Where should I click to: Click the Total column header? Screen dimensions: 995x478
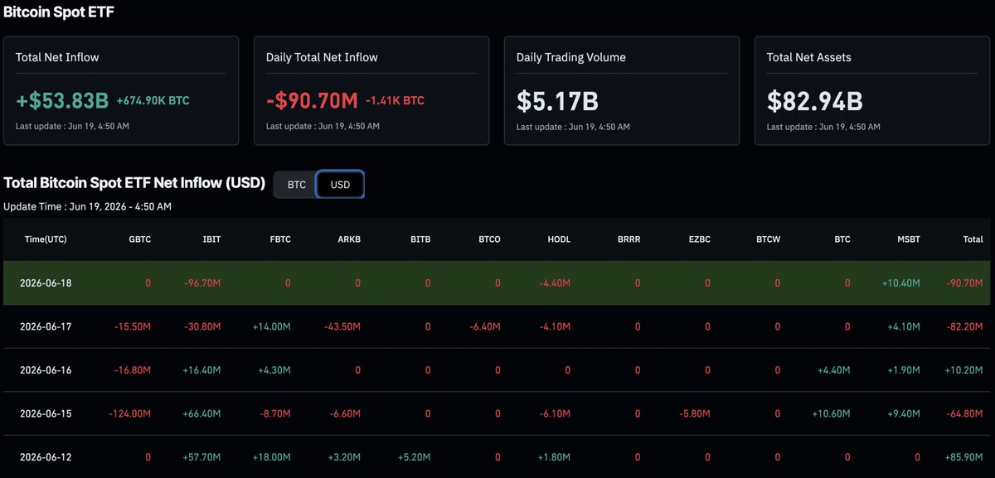click(973, 239)
